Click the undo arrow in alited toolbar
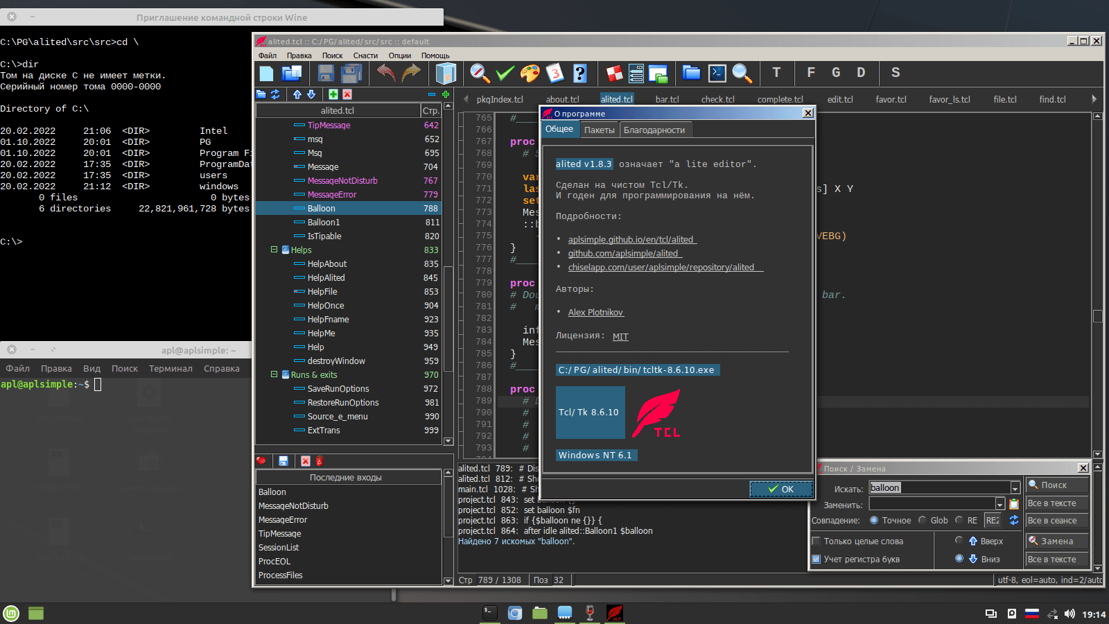Image resolution: width=1109 pixels, height=624 pixels. point(386,73)
